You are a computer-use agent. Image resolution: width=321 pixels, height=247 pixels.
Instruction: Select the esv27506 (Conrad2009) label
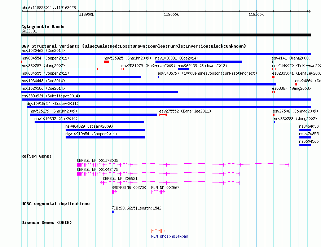[295, 111]
